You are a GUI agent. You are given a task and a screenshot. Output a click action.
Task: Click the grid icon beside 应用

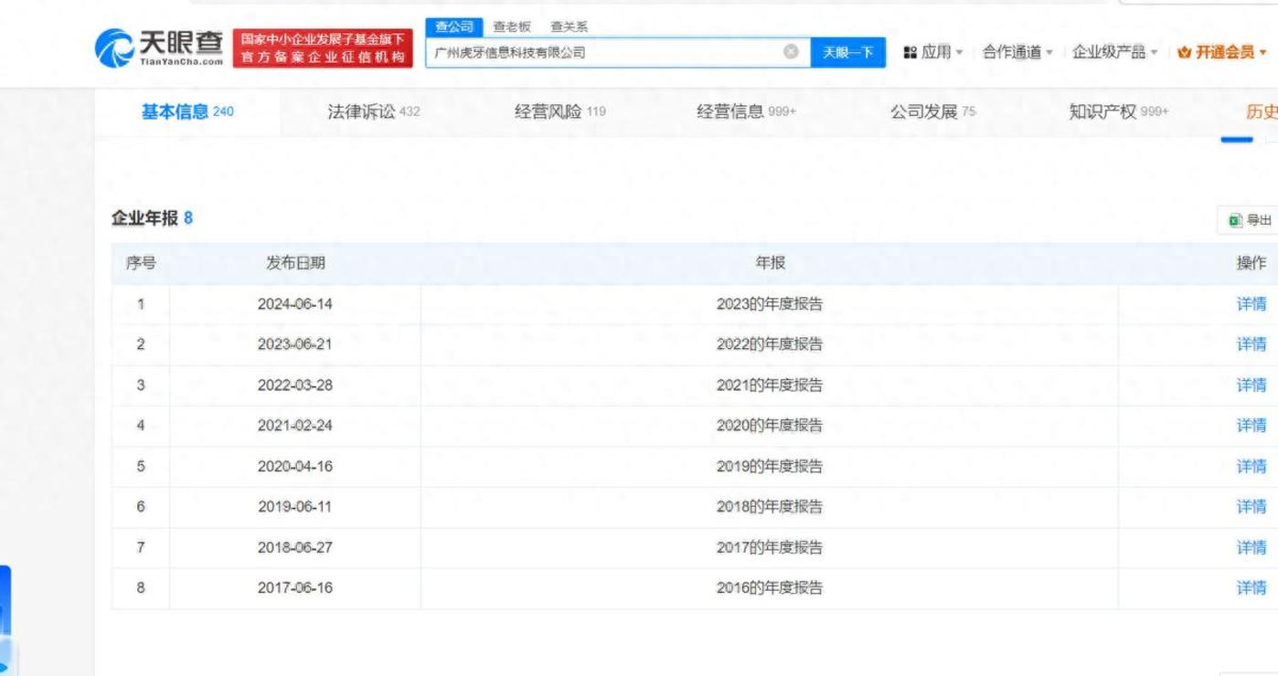pyautogui.click(x=910, y=52)
